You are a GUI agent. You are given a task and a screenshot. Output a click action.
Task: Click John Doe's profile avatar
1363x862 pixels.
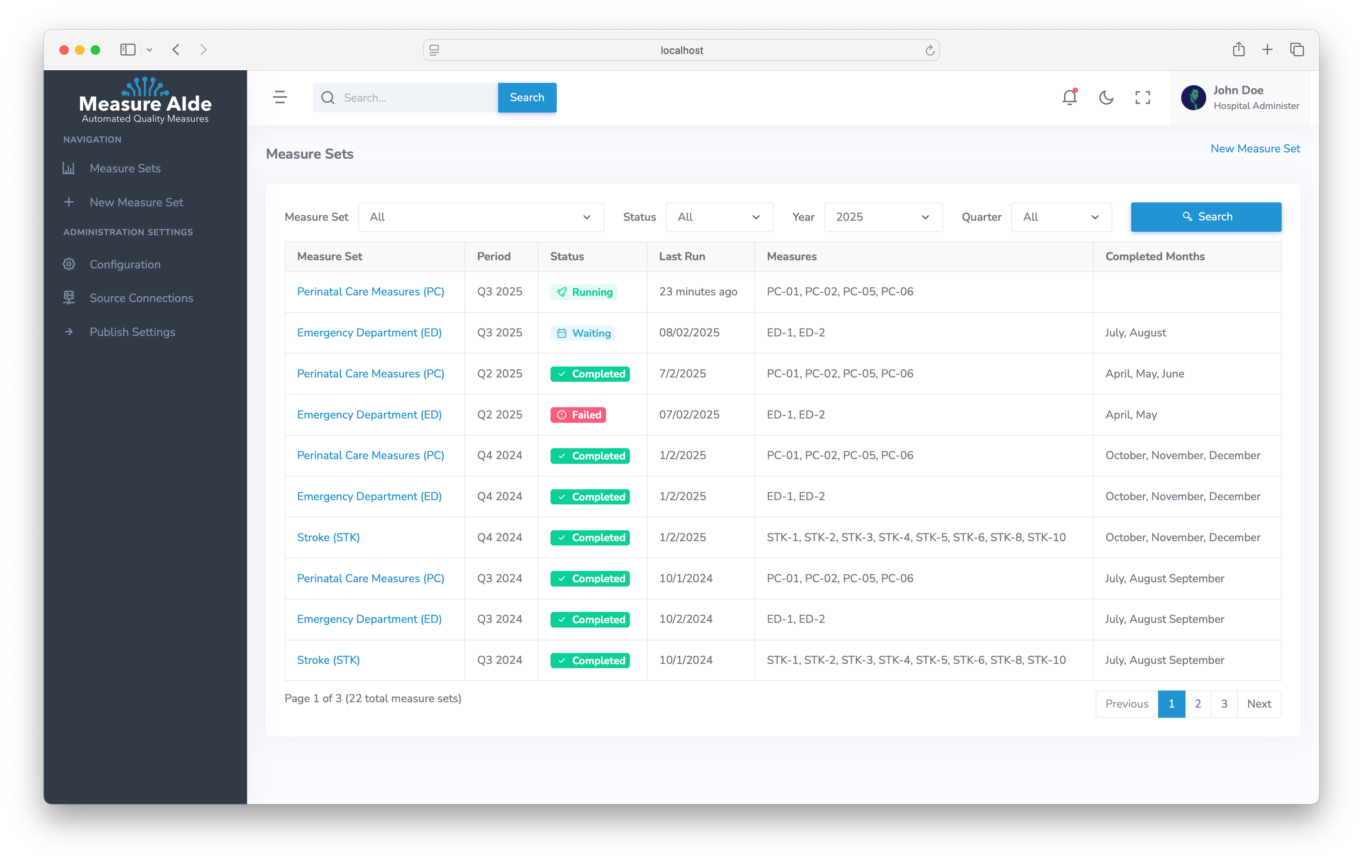pyautogui.click(x=1193, y=98)
